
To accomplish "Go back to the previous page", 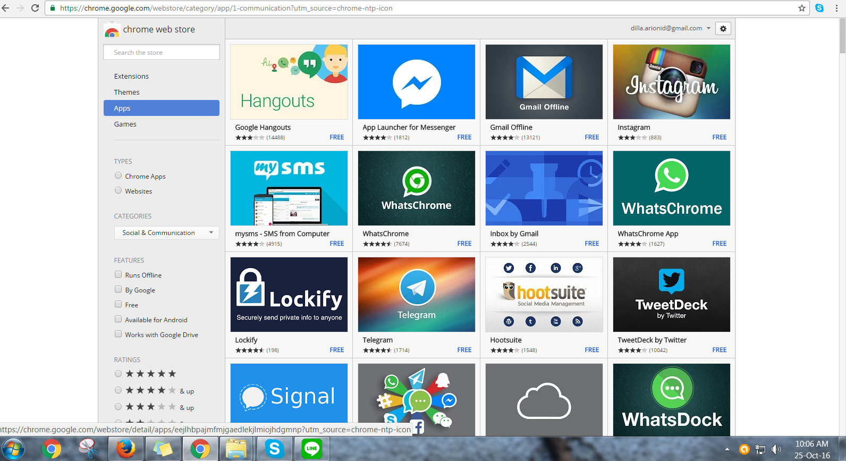I will pos(5,8).
